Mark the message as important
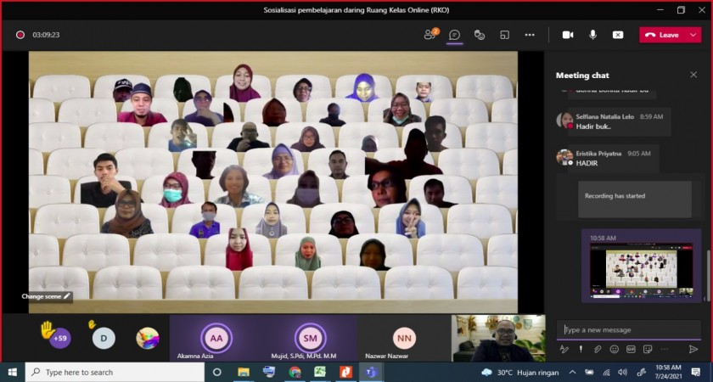 click(x=581, y=349)
